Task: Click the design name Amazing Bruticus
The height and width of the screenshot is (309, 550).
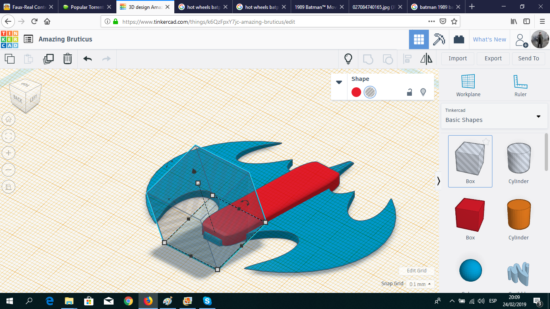Action: pyautogui.click(x=65, y=39)
